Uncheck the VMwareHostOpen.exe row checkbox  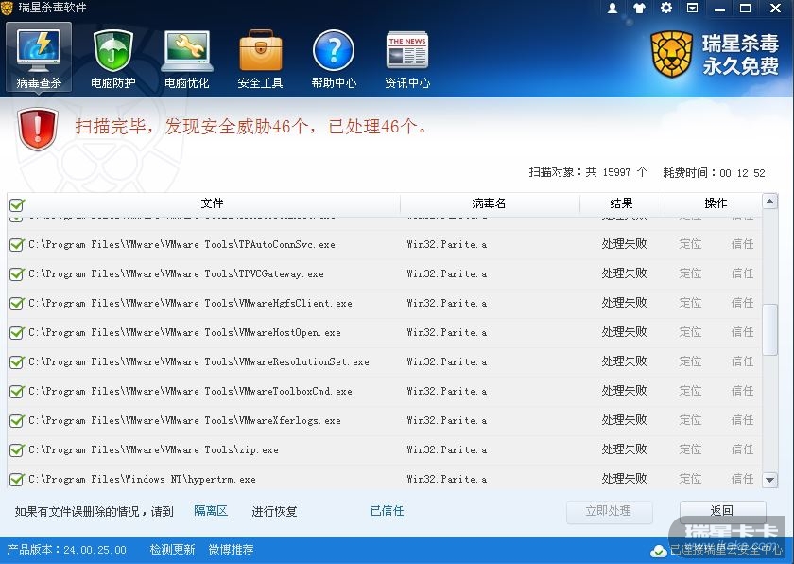point(17,333)
